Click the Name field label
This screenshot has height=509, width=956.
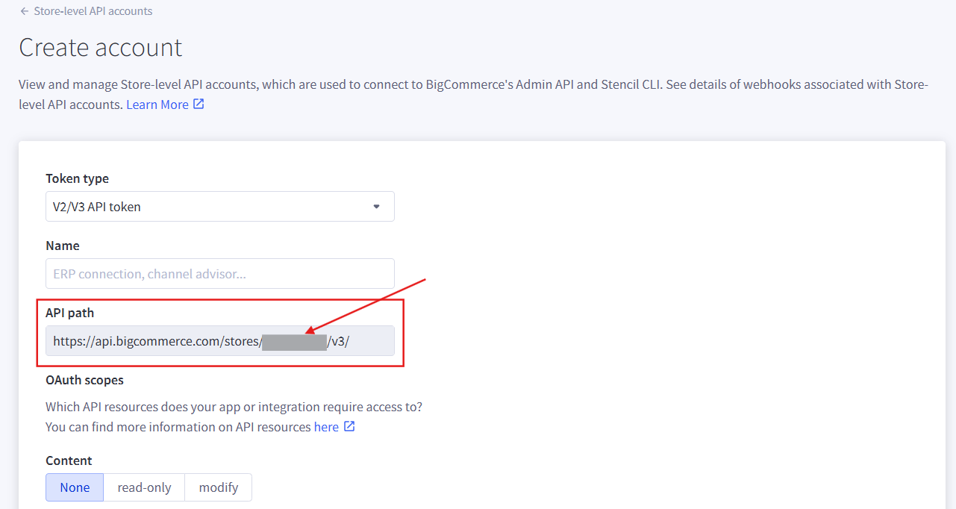(x=62, y=246)
